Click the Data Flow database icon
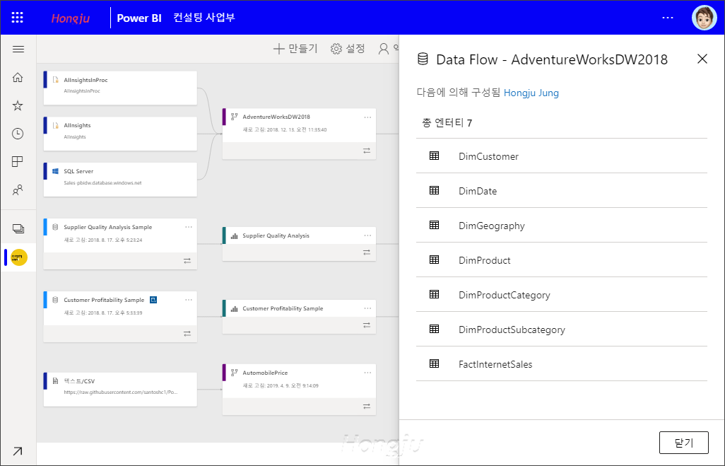725x466 pixels. (423, 59)
